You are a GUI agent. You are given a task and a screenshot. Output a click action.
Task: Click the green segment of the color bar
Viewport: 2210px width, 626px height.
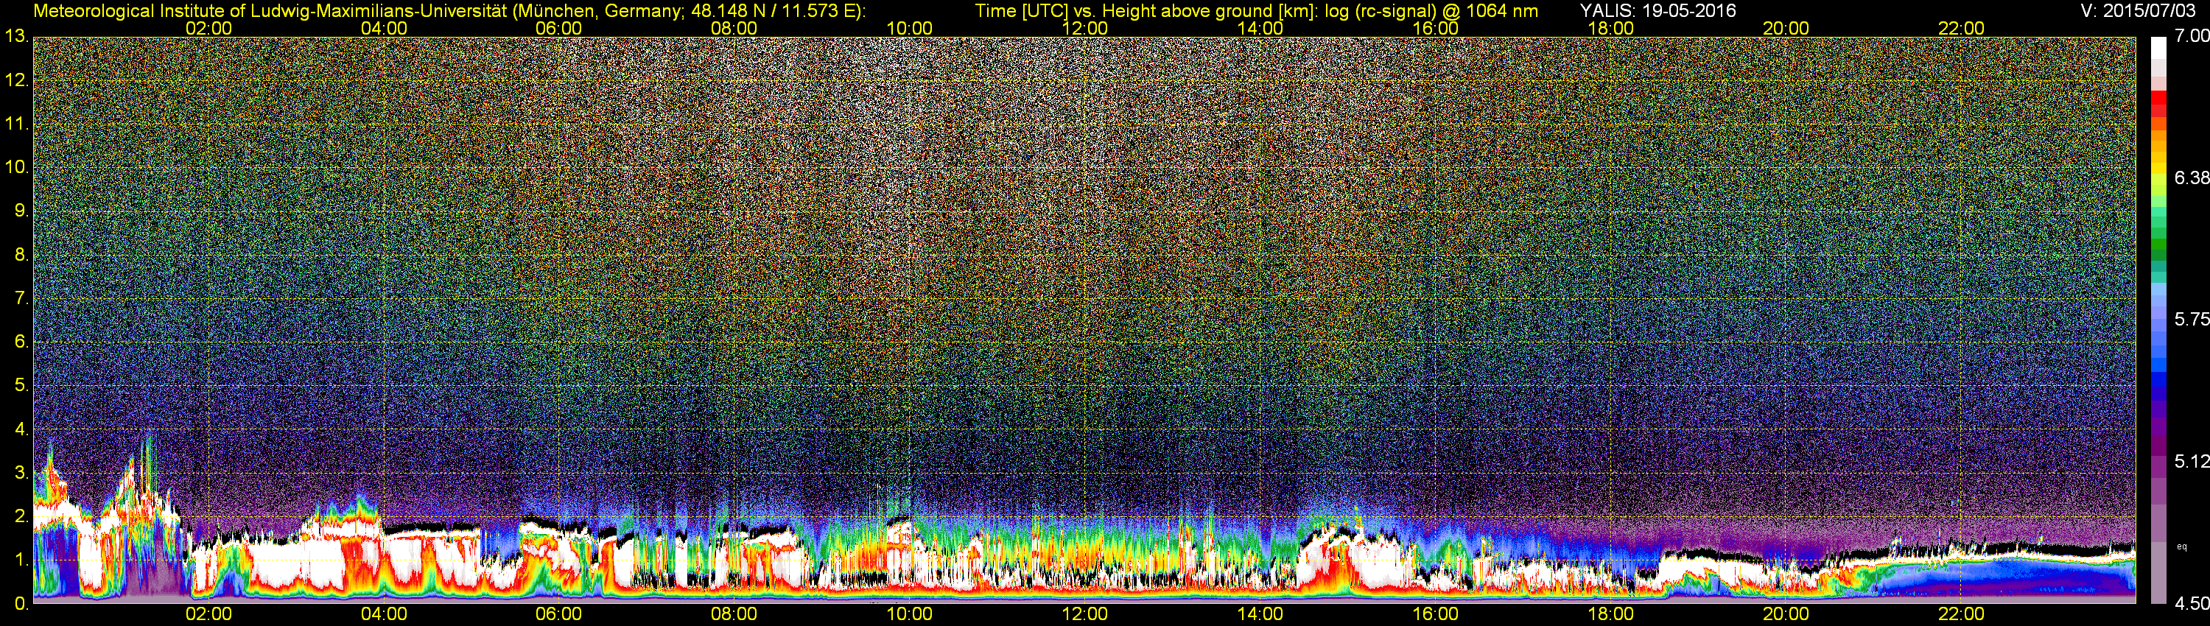[x=2158, y=249]
